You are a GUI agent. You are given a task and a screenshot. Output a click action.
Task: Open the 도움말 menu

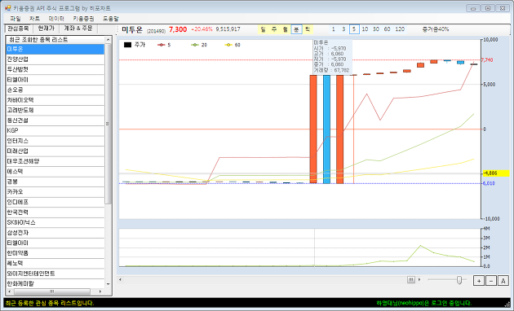[110, 19]
